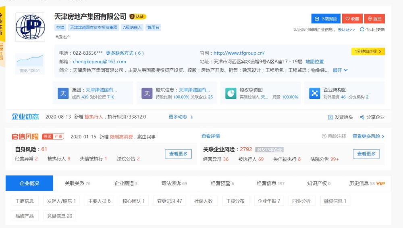
Task: Click the 曾用名 tag
Action: (x=153, y=27)
